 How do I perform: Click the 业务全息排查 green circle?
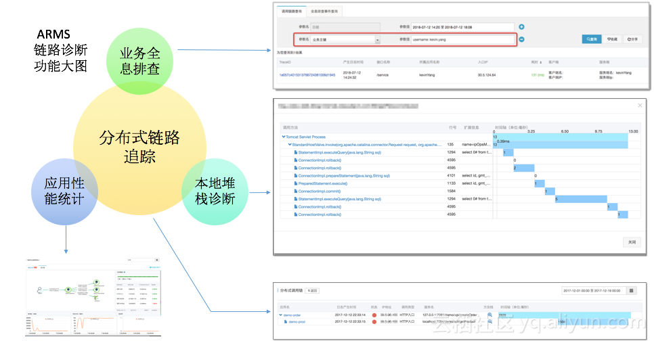point(139,61)
